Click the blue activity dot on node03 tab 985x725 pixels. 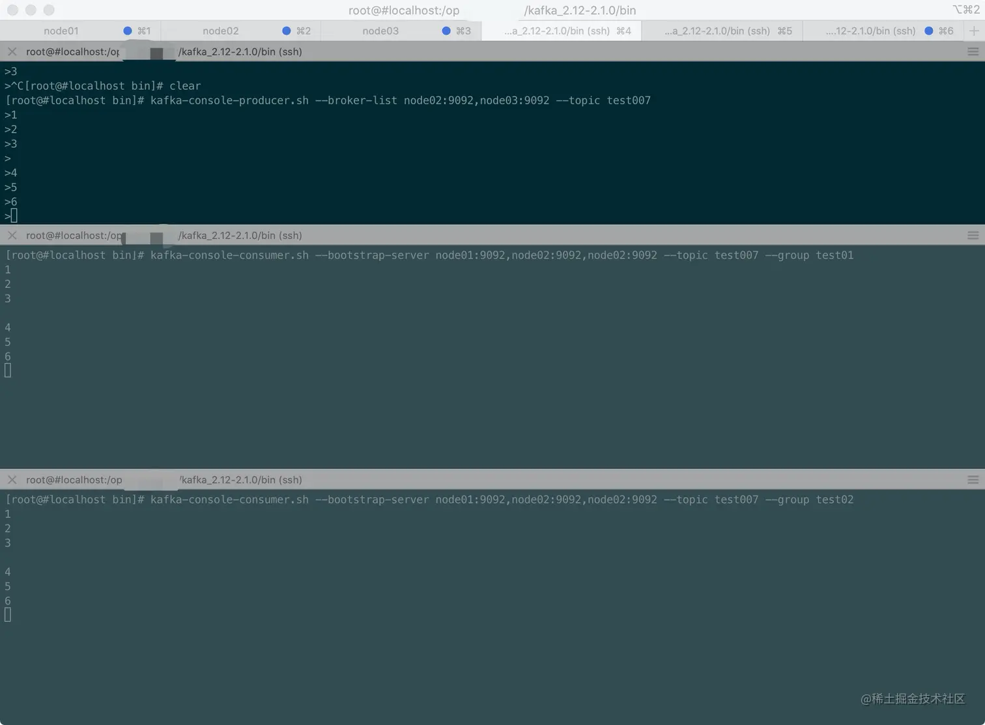pyautogui.click(x=446, y=31)
